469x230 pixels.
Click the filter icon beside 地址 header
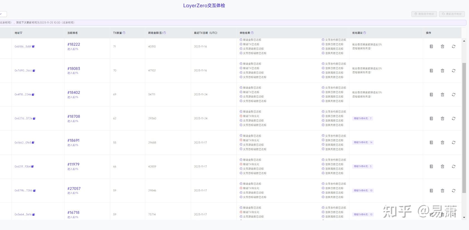click(21, 33)
